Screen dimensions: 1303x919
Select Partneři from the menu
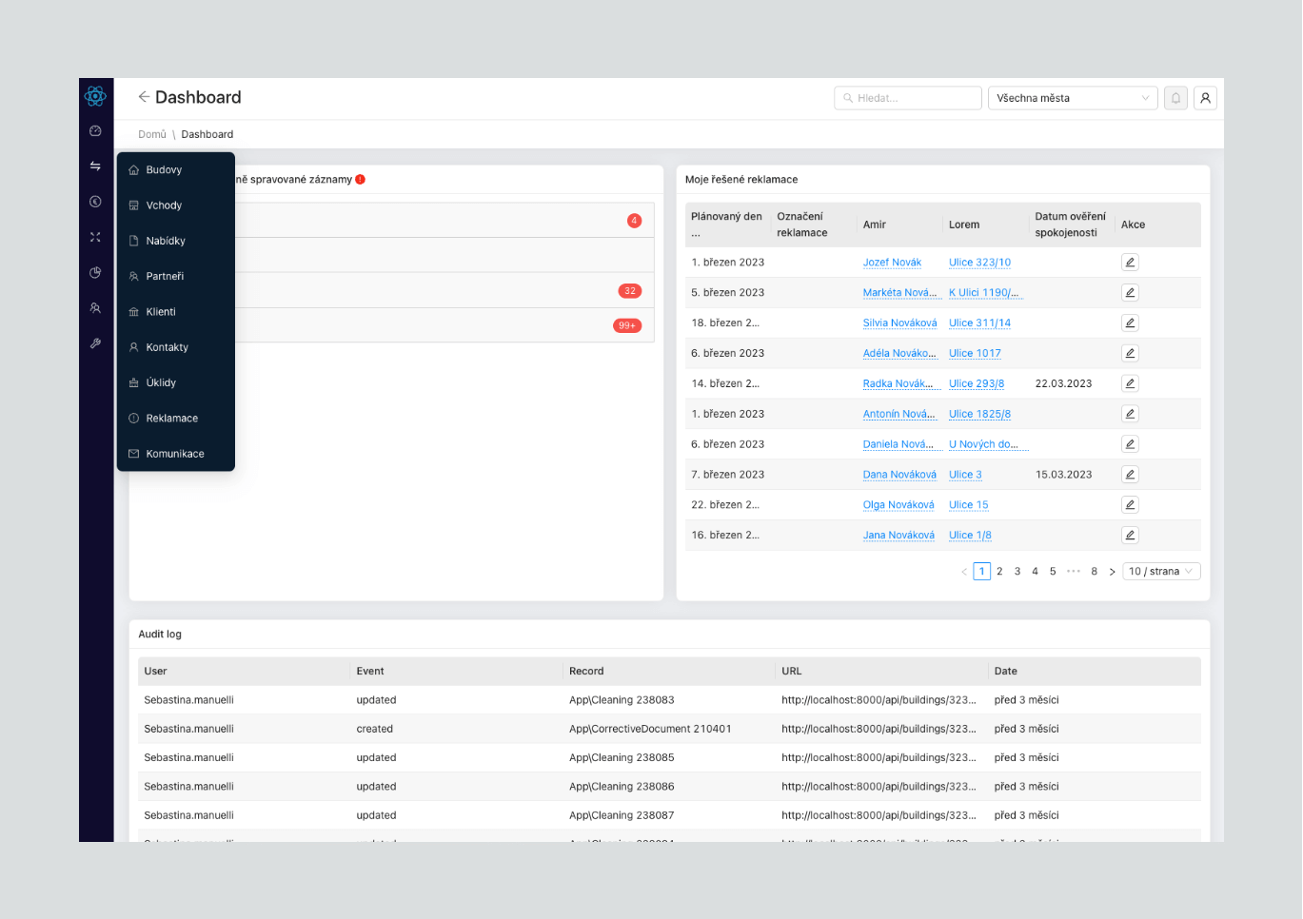(175, 277)
